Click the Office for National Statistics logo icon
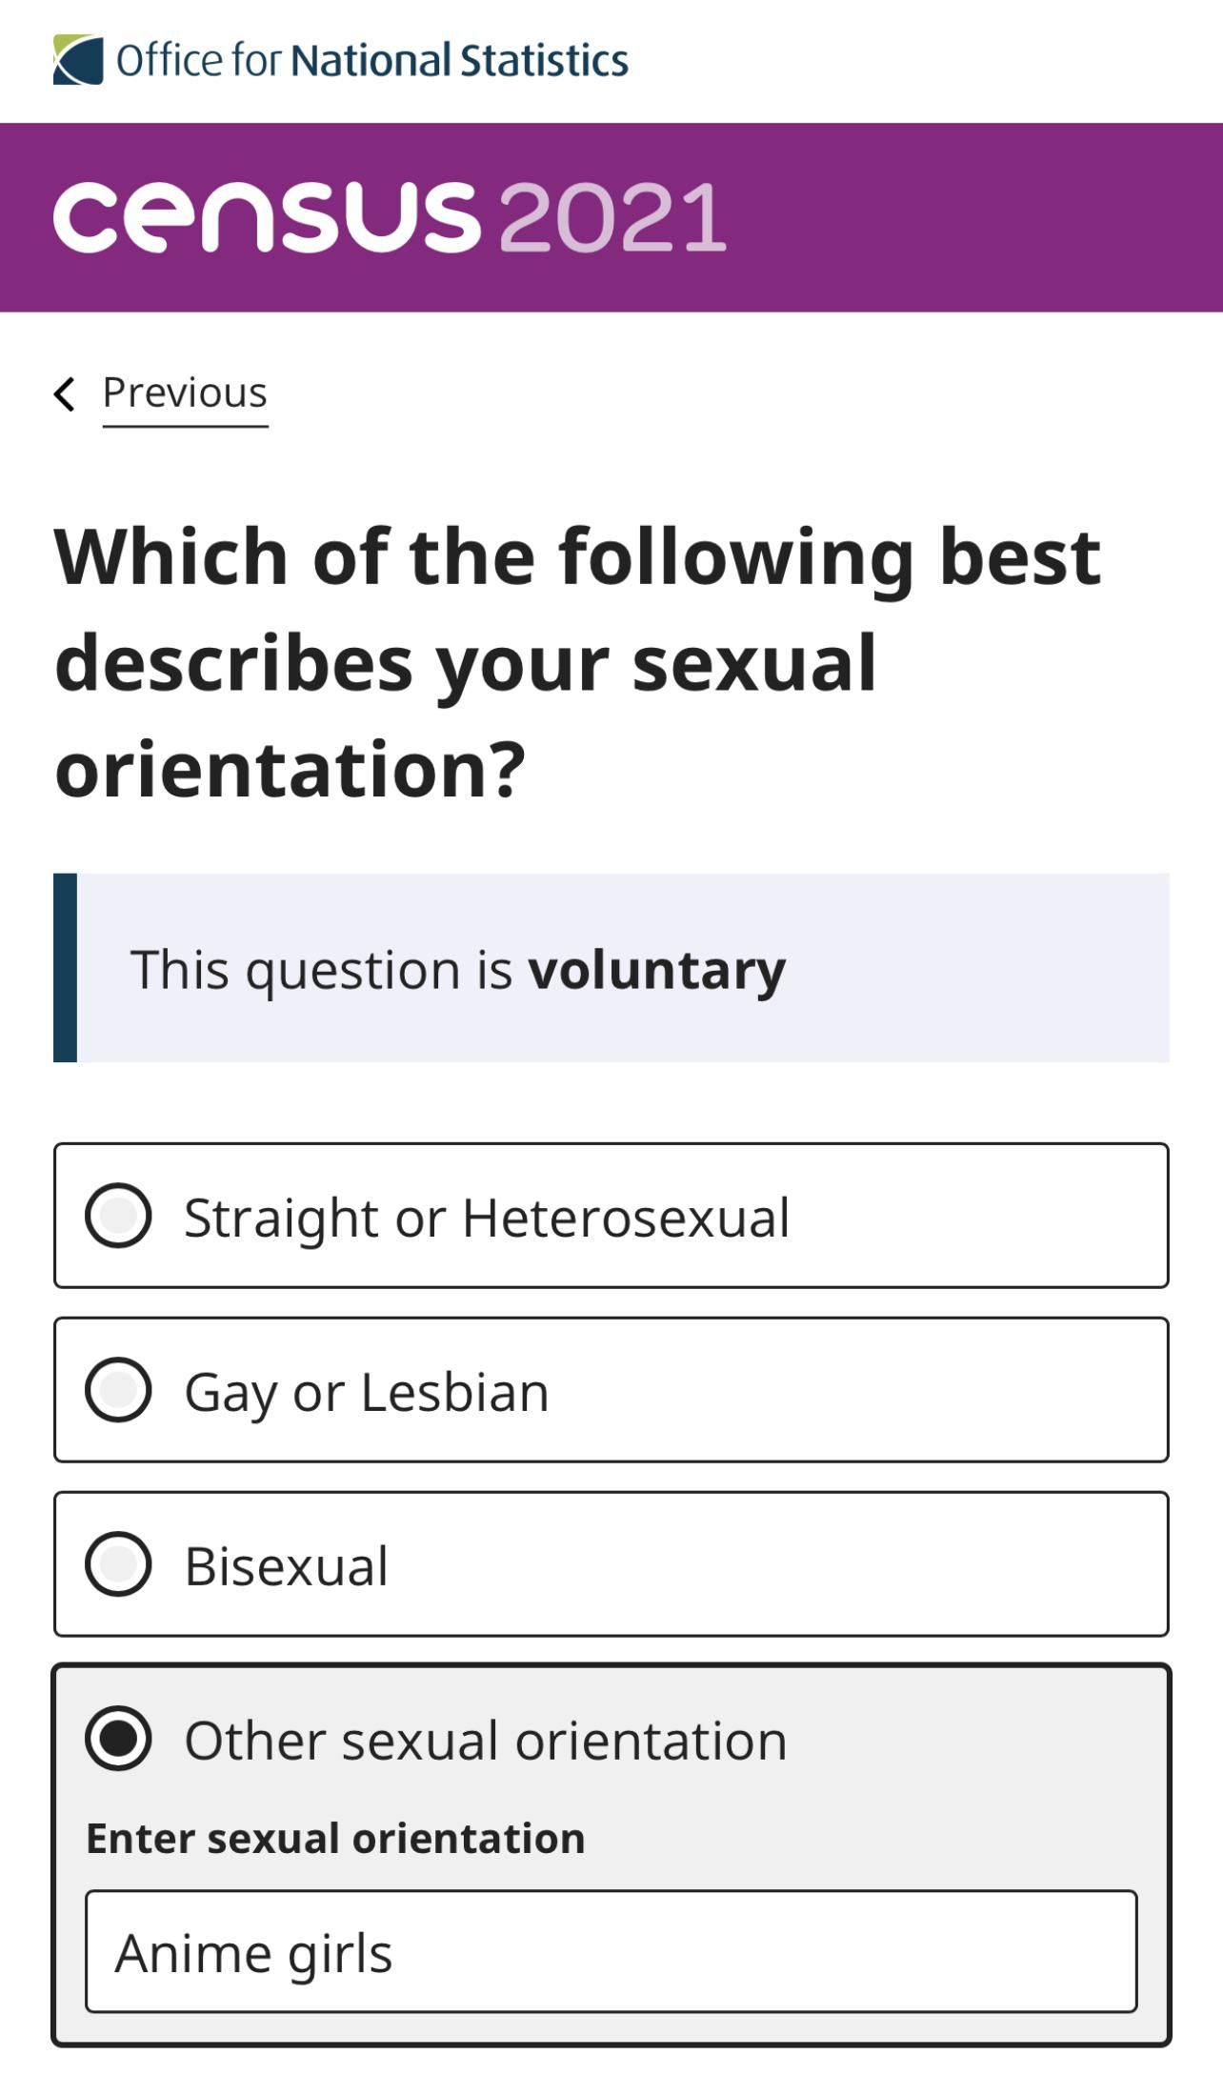 [x=78, y=60]
